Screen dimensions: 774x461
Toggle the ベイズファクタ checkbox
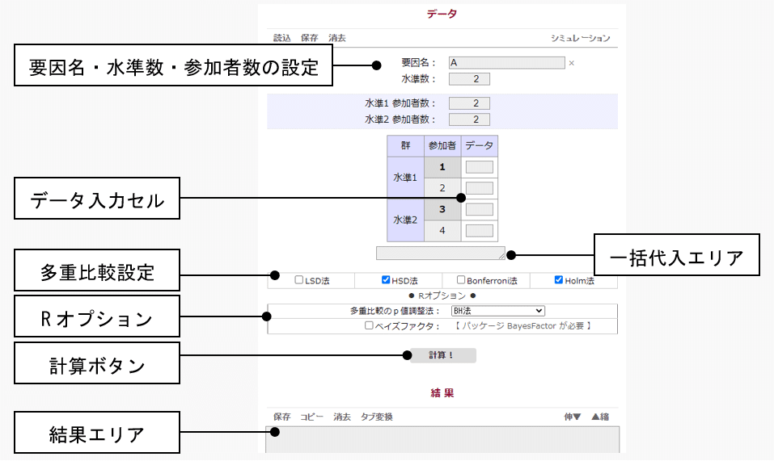(369, 325)
